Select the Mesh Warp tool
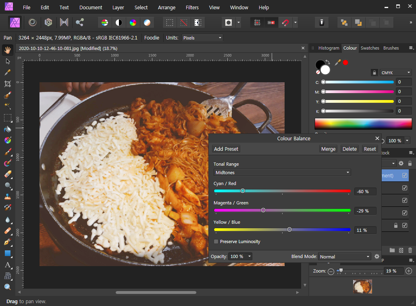416x306 pixels. coord(8,276)
